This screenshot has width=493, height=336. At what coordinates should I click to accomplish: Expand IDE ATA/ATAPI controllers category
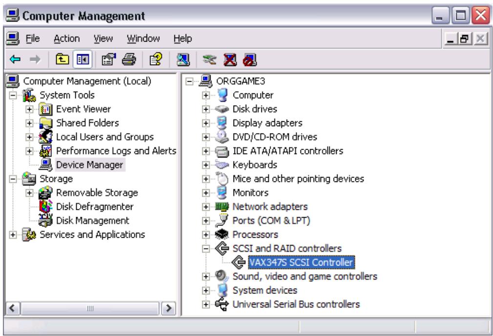point(206,151)
